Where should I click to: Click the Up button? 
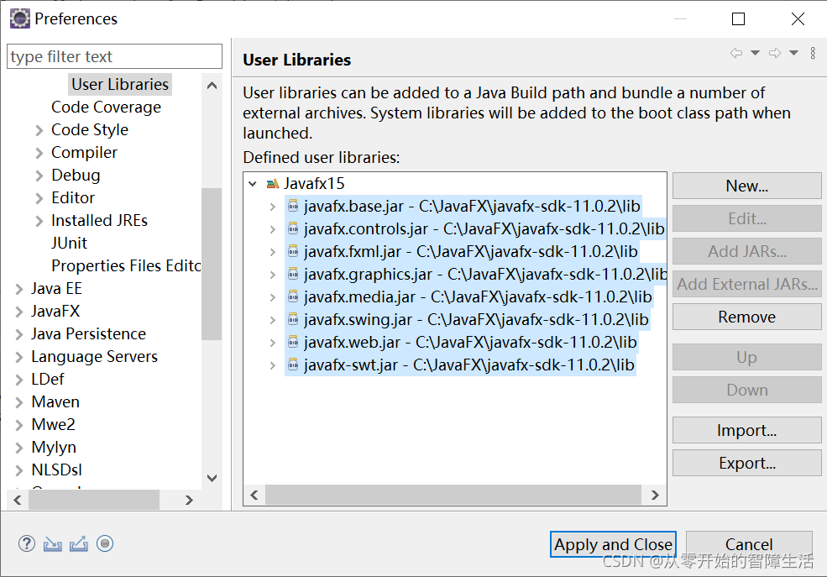[x=747, y=357]
